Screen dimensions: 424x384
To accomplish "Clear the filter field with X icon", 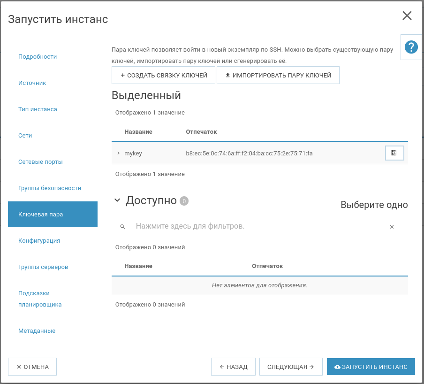I will 392,227.
